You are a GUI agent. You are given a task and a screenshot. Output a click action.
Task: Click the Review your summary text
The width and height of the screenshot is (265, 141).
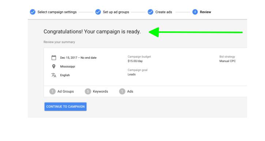click(59, 42)
